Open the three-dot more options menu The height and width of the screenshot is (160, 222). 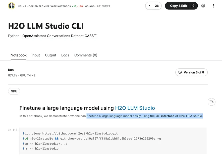pyautogui.click(x=214, y=5)
